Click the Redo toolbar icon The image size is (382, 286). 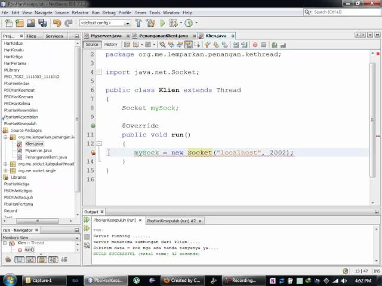(69, 23)
